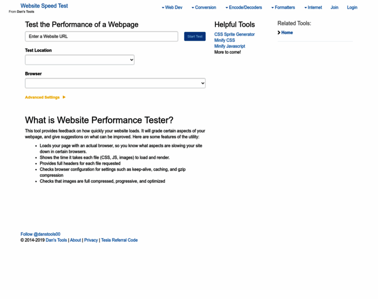Open the Dan's Tools footer link
Image resolution: width=378 pixels, height=299 pixels.
(56, 240)
